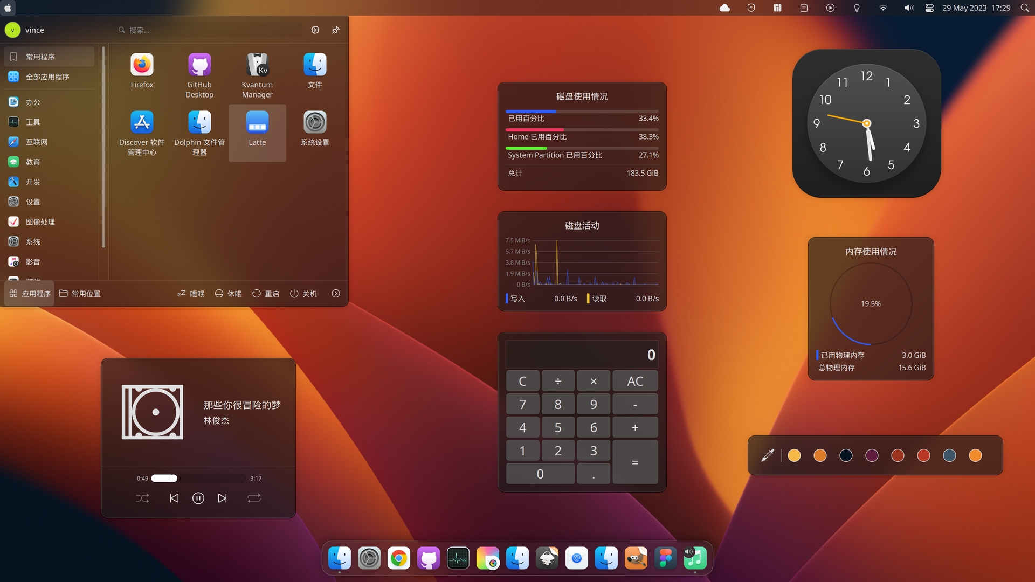Open the media player tray icon

[x=830, y=8]
